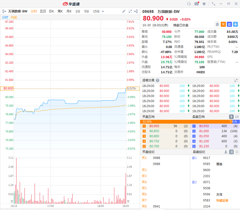Open the help question mark beside 逐笔交易

pos(158,80)
